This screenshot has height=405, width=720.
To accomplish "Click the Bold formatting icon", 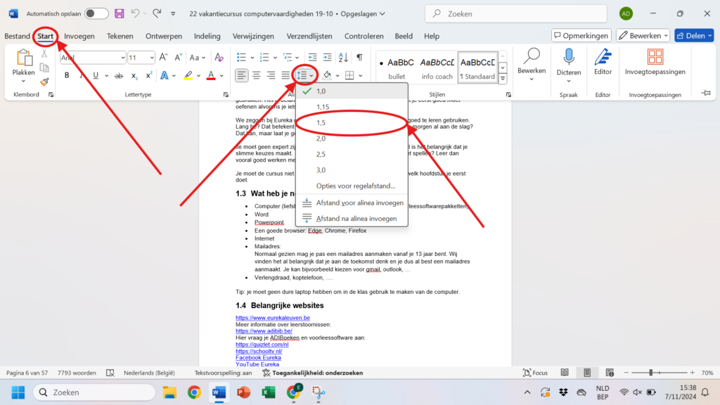I will coord(67,75).
